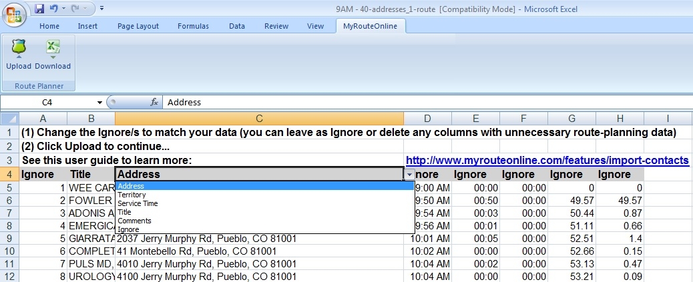Click the fx insert function icon
The width and height of the screenshot is (693, 282).
click(x=154, y=102)
